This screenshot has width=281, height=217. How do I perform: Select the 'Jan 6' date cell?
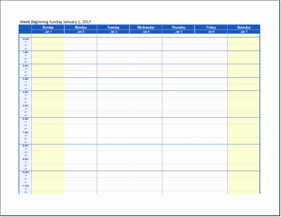coord(211,32)
